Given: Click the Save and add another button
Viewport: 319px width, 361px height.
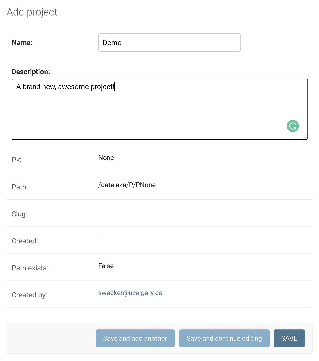Looking at the screenshot, I should pos(135,338).
